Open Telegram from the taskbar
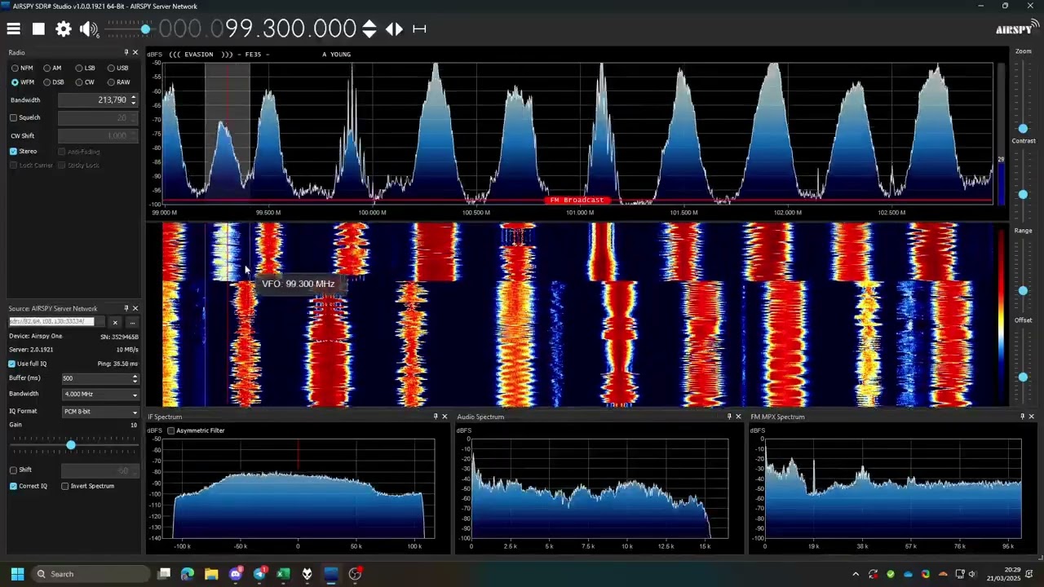This screenshot has height=587, width=1044. [x=259, y=574]
